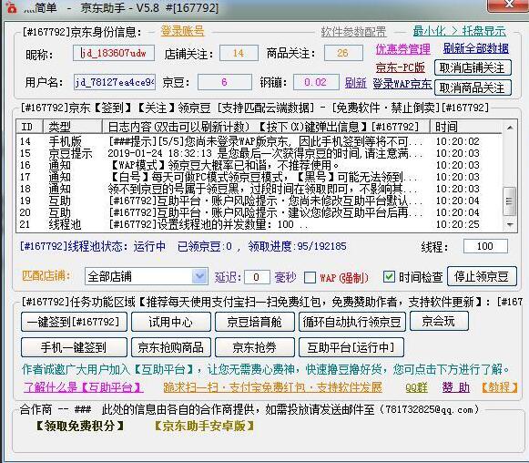Open 京东-PC版 link

click(x=401, y=67)
